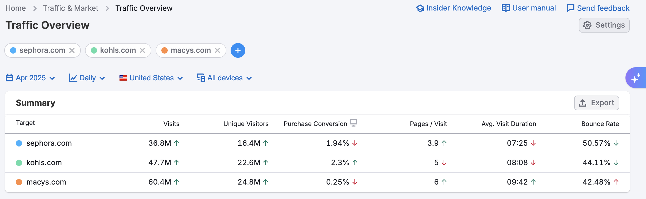
Task: Add another competitor with plus button
Action: pyautogui.click(x=238, y=50)
